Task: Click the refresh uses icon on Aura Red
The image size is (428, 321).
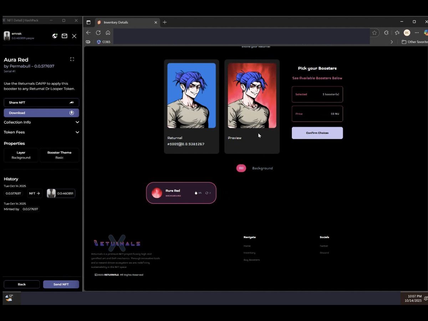Action: click(207, 193)
